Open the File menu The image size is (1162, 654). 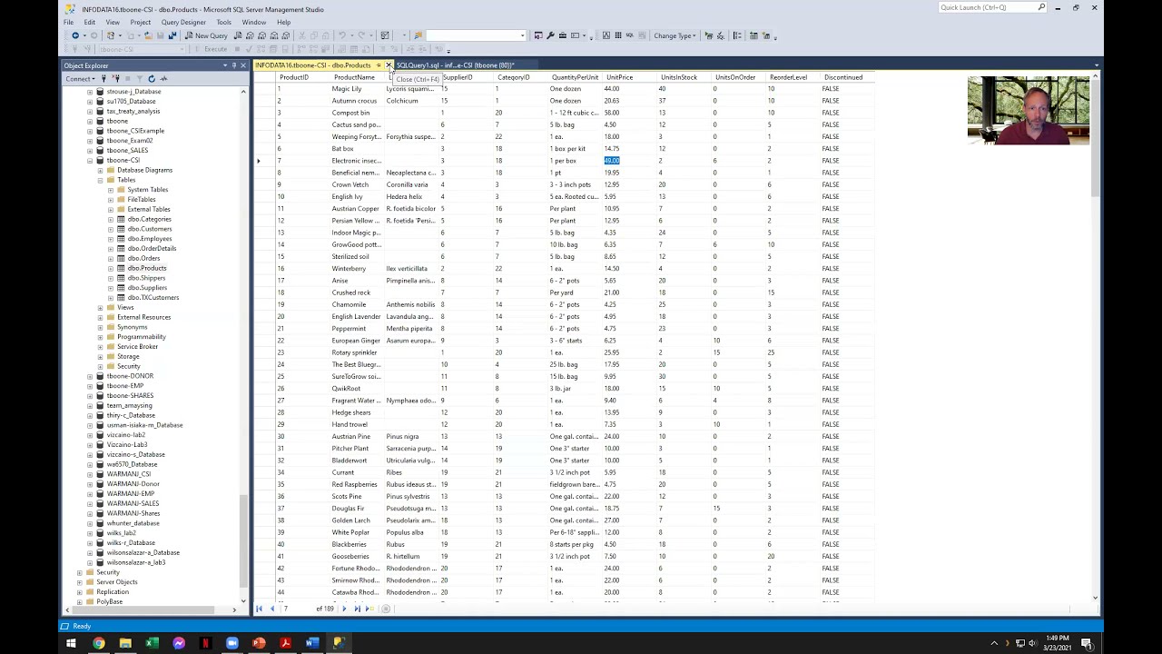pyautogui.click(x=68, y=22)
